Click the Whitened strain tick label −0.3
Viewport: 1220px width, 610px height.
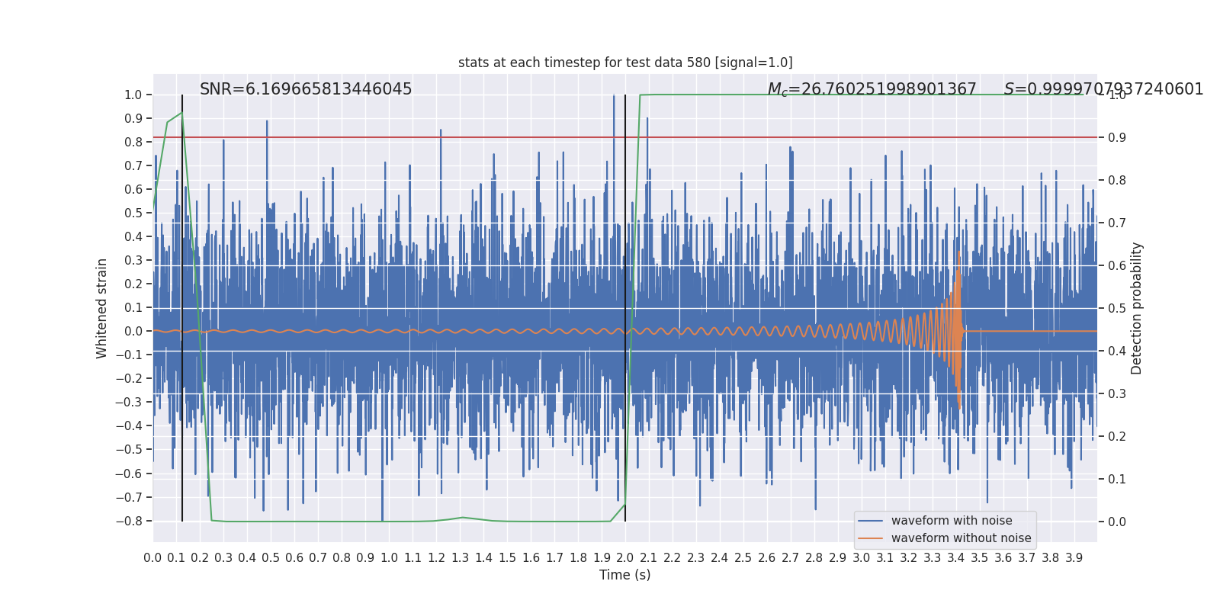tap(129, 403)
